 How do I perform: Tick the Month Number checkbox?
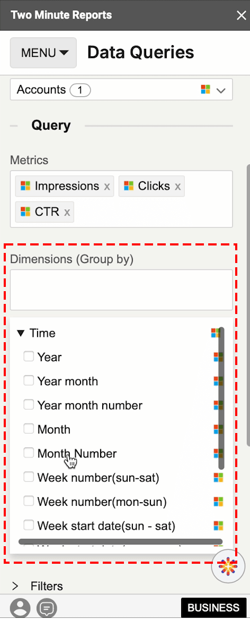pyautogui.click(x=29, y=453)
